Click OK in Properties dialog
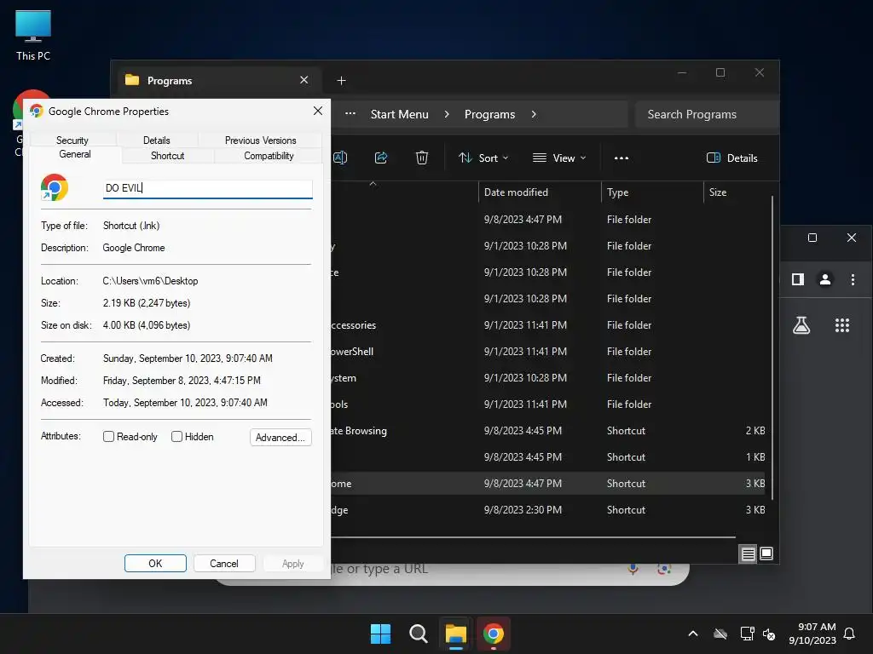873x654 pixels. coord(155,564)
